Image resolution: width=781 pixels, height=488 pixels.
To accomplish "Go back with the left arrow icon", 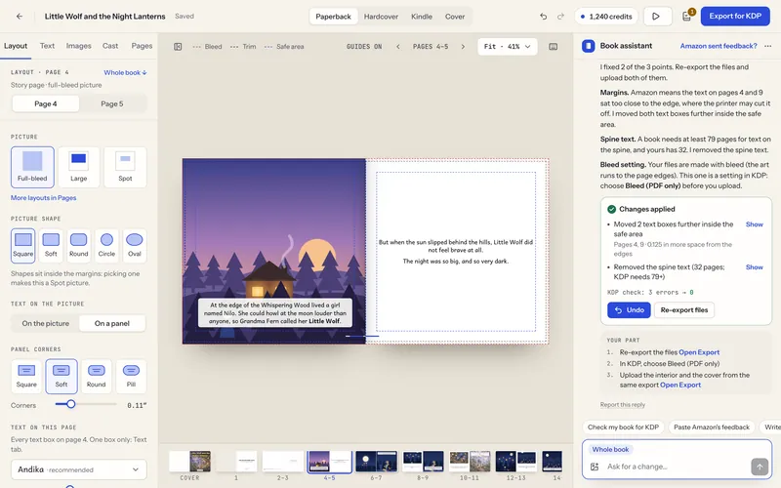I will tap(20, 17).
